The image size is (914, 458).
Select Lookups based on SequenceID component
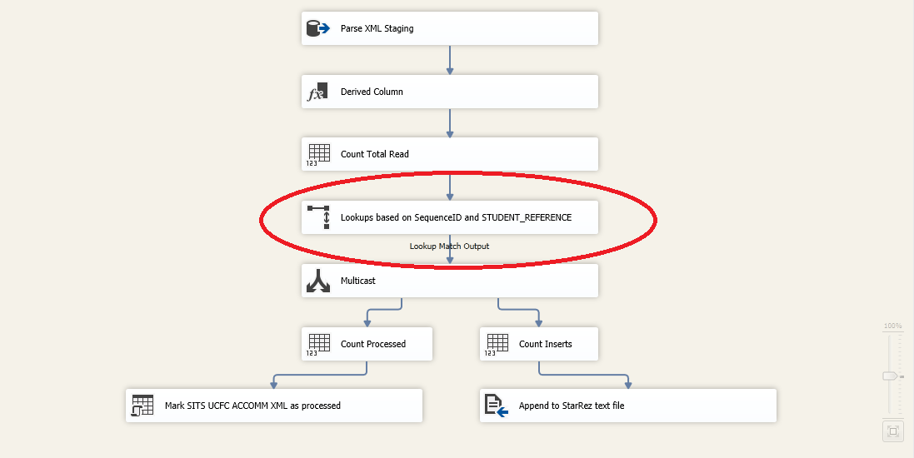pos(456,218)
